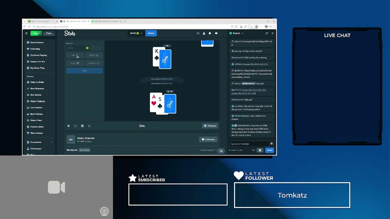Click the live support headset icon
The image size is (390, 219).
coord(221,151)
